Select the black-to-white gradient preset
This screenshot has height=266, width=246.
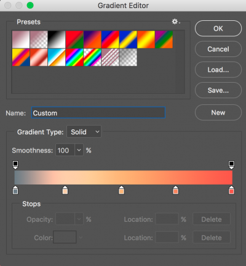[x=57, y=39]
